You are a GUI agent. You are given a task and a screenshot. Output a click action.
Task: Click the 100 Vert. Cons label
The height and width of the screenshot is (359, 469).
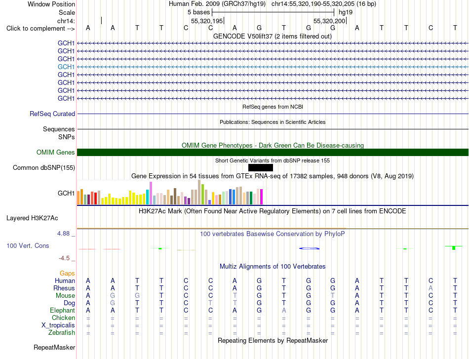[28, 245]
